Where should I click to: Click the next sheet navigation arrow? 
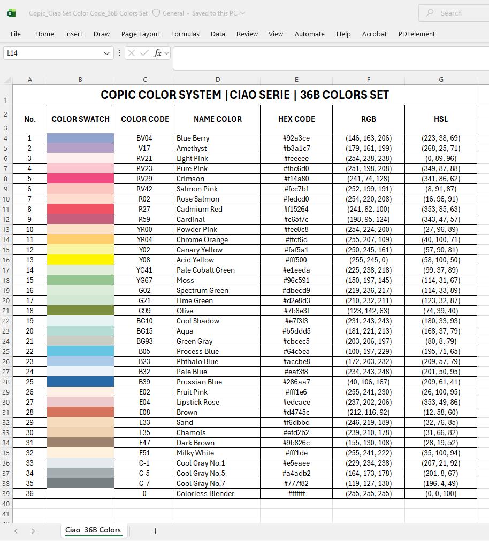point(33,531)
